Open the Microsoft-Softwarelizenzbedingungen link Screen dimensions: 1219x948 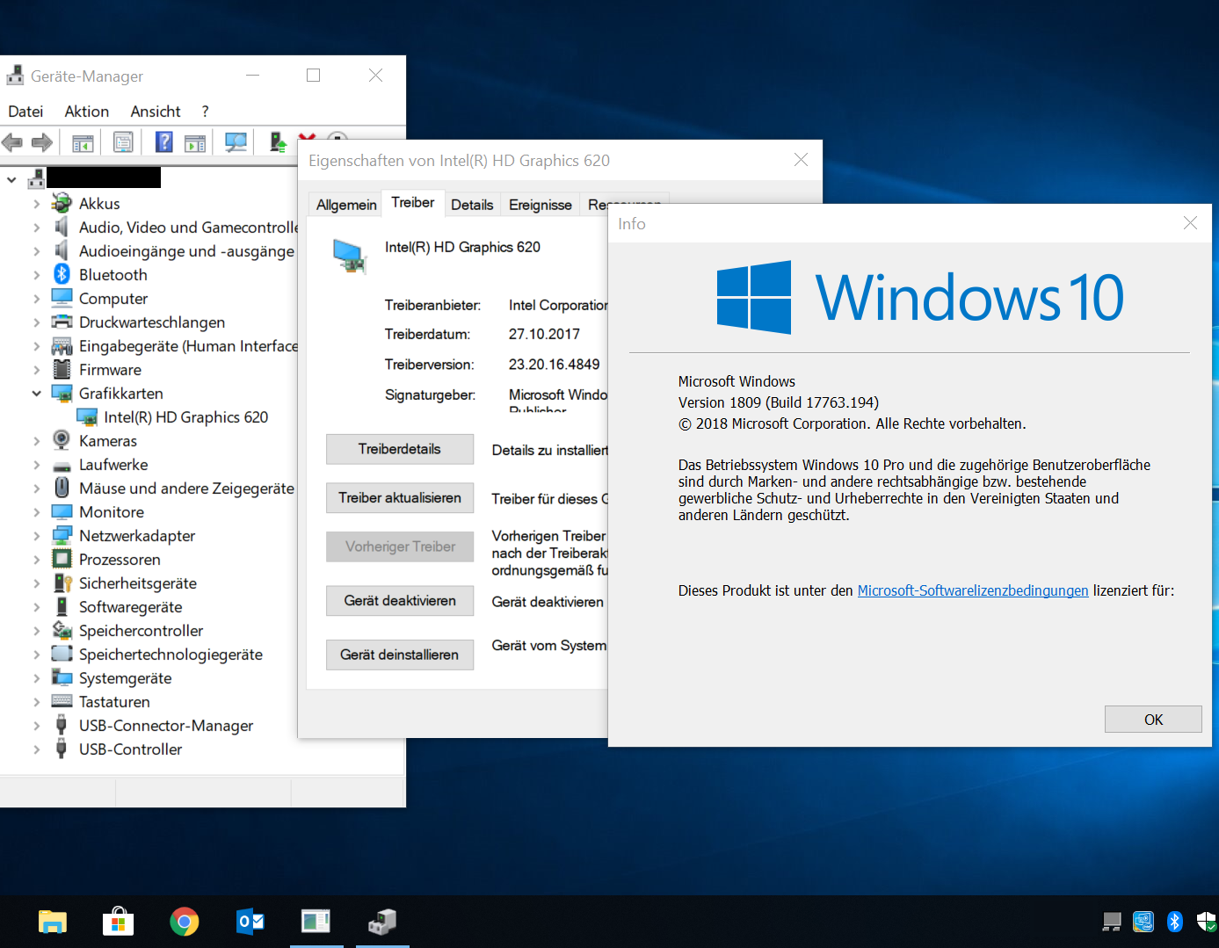coord(973,590)
